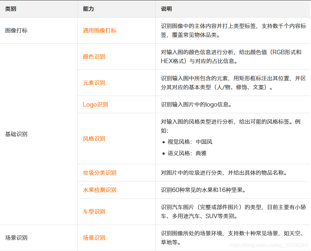The height and width of the screenshot is (251, 311).
Task: Click the 元素识别 link
Action: click(94, 83)
